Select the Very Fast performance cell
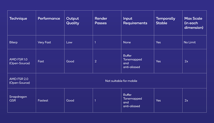The height and width of the screenshot is (123, 214). [44, 42]
